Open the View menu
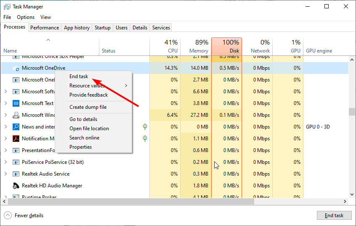This screenshot has height=226, width=356. (x=45, y=17)
